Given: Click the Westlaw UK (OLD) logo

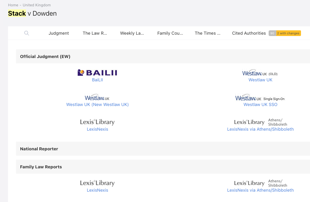Looking at the screenshot, I should [260, 73].
